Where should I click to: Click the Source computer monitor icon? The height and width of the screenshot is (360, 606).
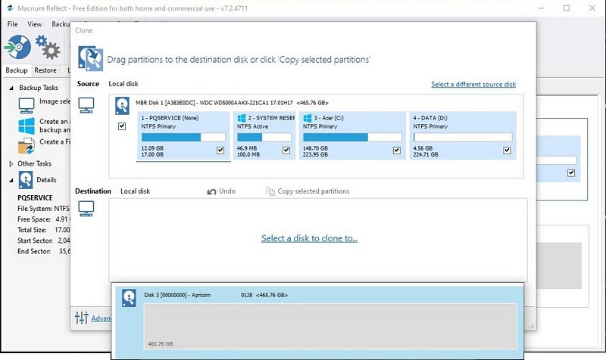(x=86, y=105)
